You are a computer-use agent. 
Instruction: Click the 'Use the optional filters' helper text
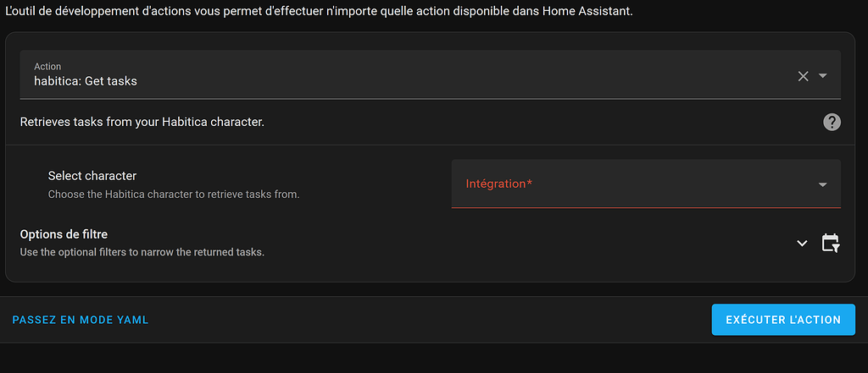tap(142, 253)
